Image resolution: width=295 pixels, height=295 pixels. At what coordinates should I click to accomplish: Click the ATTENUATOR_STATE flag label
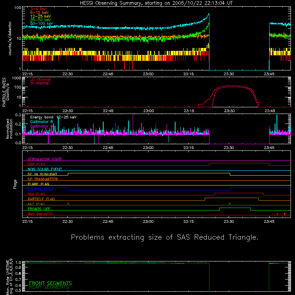[45, 159]
